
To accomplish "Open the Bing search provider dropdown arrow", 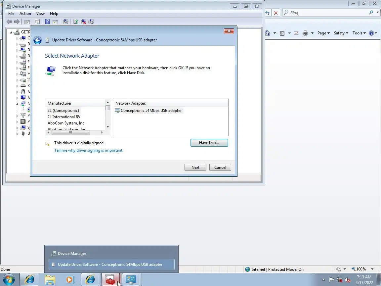I will coord(378,12).
